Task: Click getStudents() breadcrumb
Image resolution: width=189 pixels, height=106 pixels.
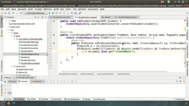Action: [87, 74]
